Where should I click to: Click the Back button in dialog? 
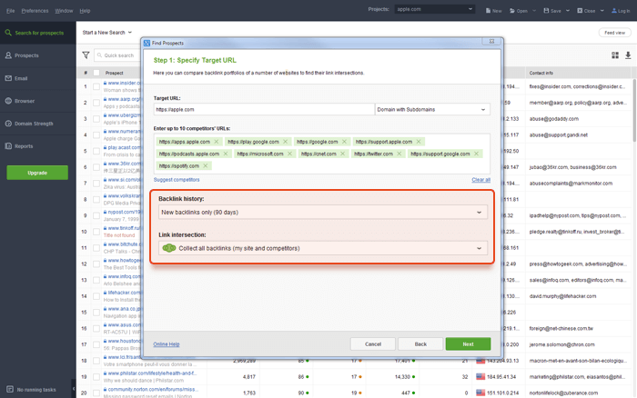pos(420,344)
